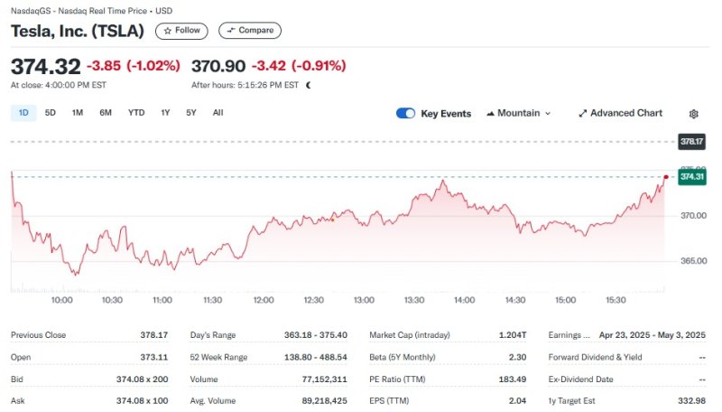The width and height of the screenshot is (722, 412).
Task: Select the 6M time range
Action: point(106,113)
